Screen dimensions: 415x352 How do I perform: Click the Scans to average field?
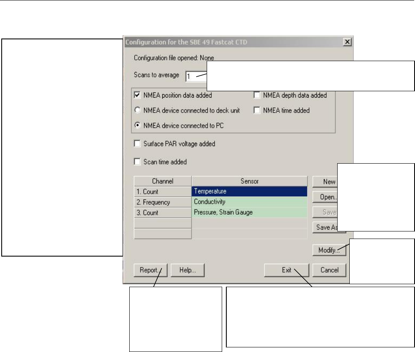click(196, 77)
